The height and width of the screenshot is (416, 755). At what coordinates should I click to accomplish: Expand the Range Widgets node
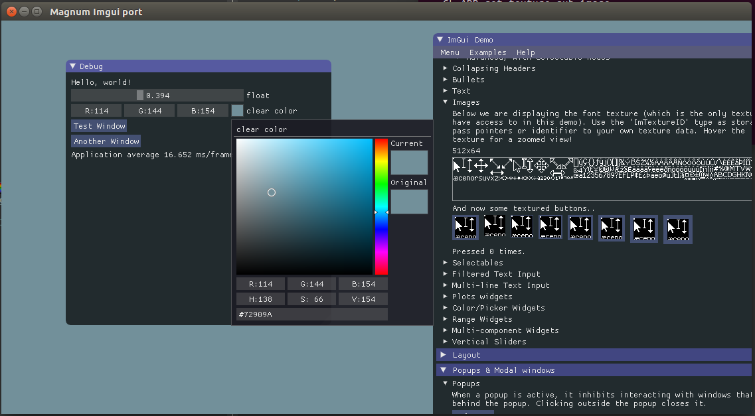pos(477,319)
